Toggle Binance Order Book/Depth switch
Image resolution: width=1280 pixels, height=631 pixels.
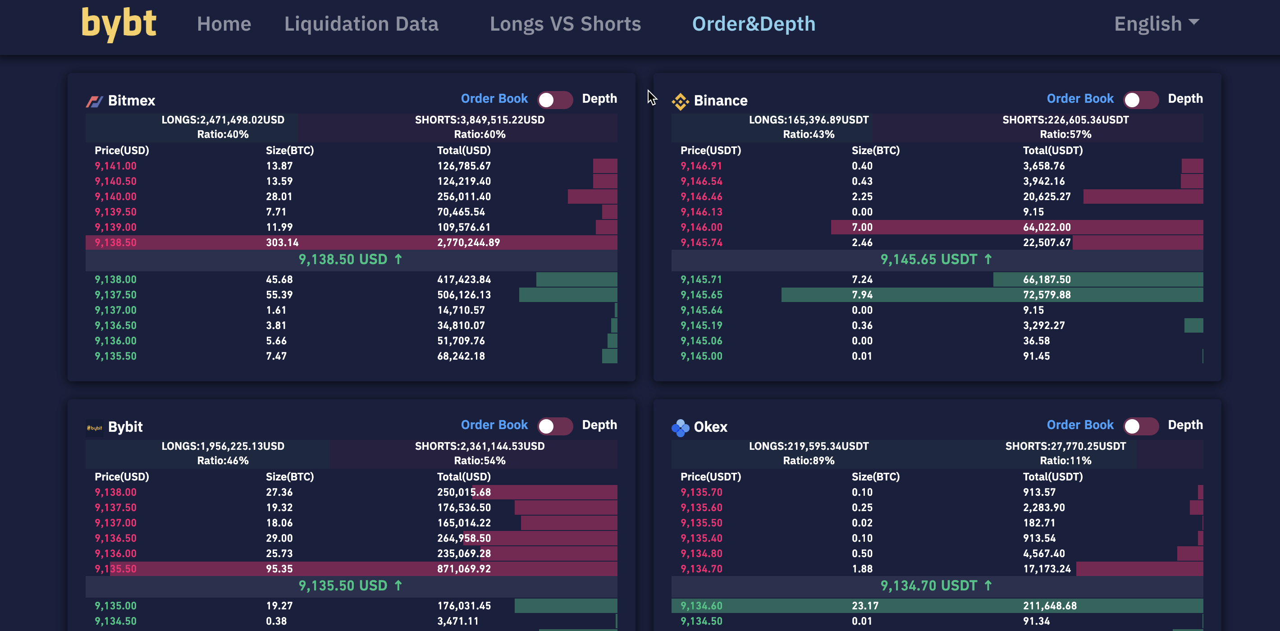[1140, 100]
